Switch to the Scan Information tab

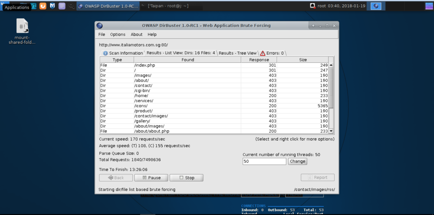point(123,53)
